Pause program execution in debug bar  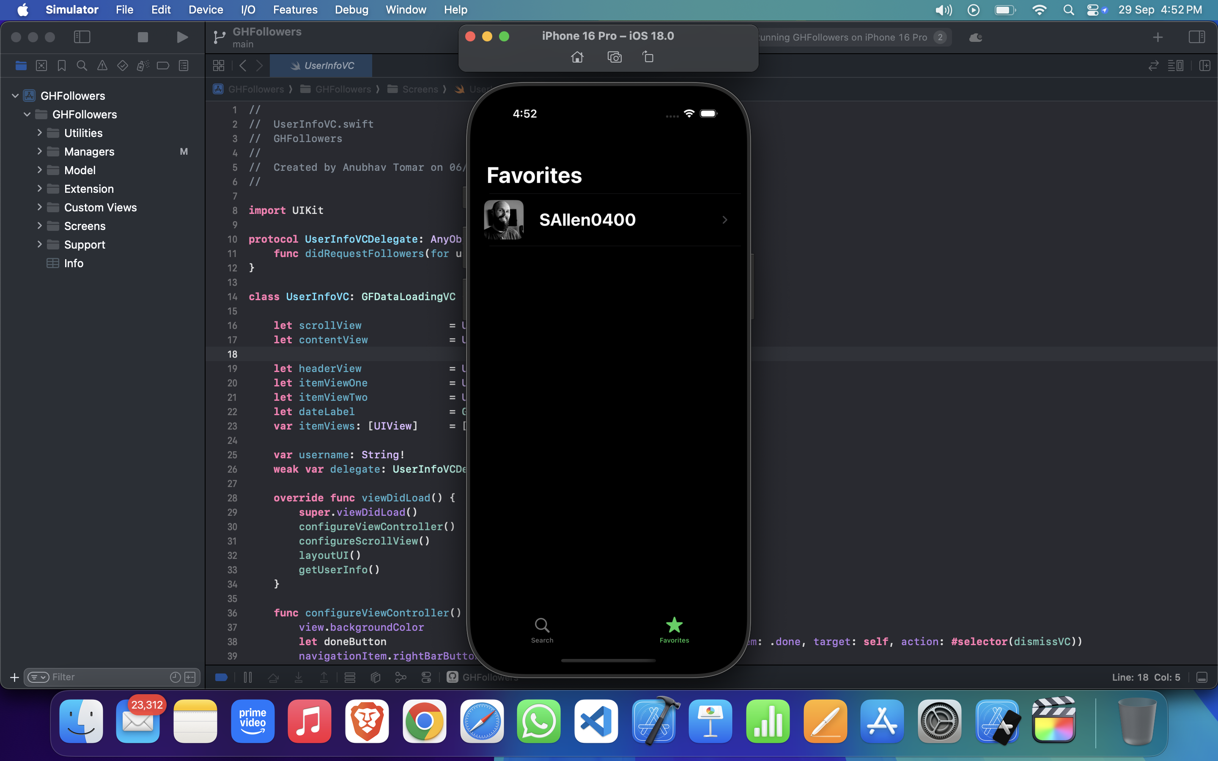click(x=248, y=677)
